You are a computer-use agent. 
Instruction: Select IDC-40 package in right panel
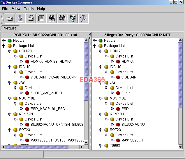(x=115, y=67)
